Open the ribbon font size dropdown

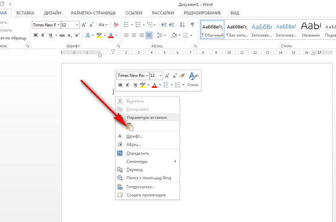tap(77, 25)
